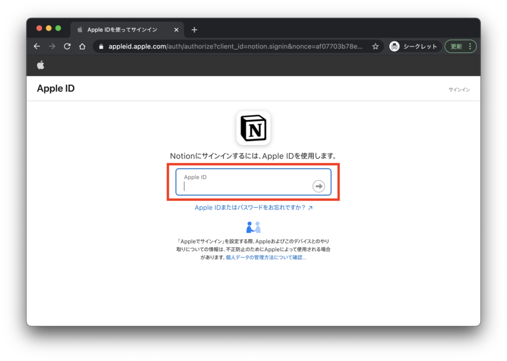Viewport: 507px width, 361px height.
Task: Bookmark page with the star icon
Action: click(x=375, y=46)
